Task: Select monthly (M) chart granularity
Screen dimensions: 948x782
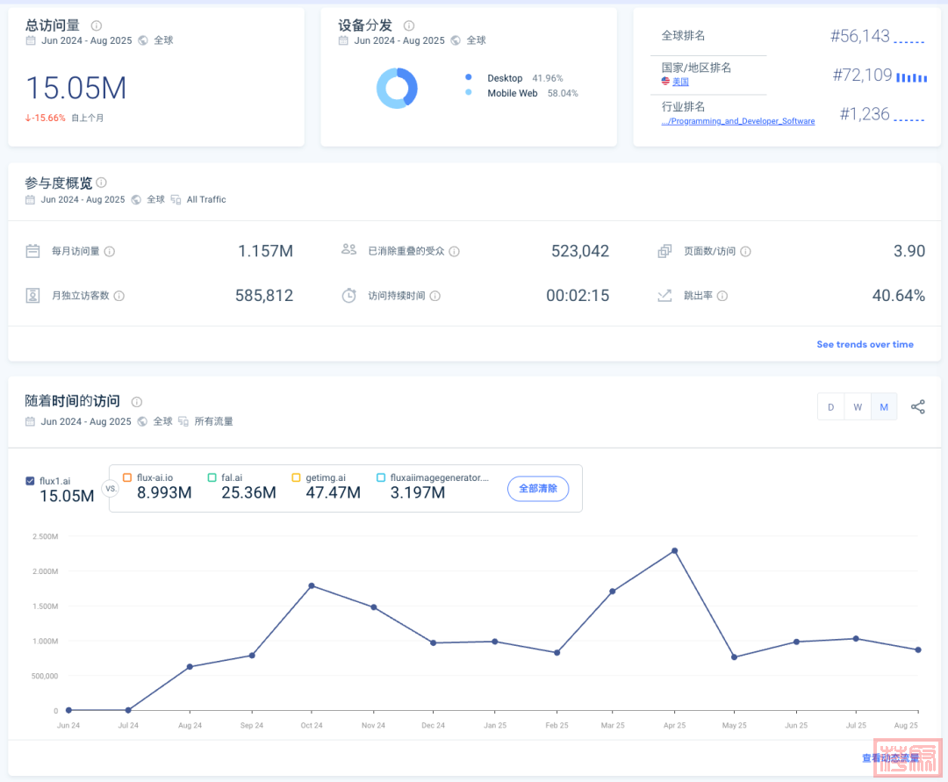Action: tap(884, 407)
